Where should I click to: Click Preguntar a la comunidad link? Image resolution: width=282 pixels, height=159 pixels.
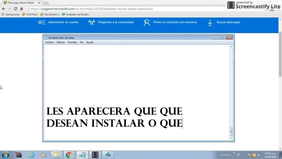[x=116, y=22]
